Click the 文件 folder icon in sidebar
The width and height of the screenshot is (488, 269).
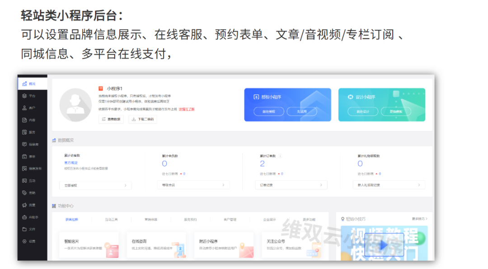click(25, 229)
